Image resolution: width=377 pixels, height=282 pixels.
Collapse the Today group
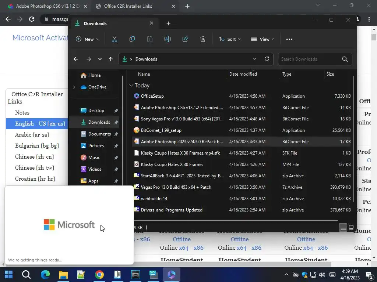tap(131, 85)
